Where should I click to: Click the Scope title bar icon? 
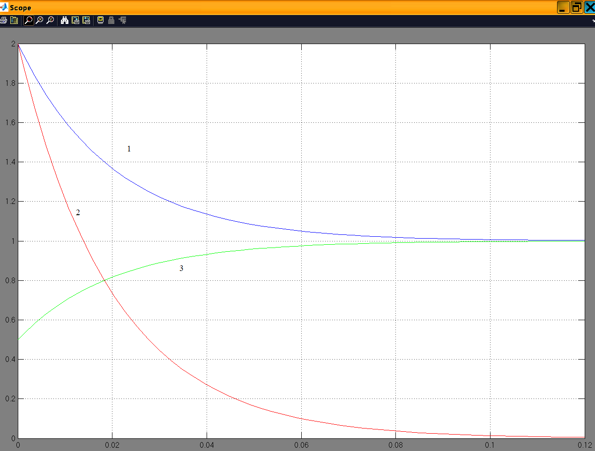pyautogui.click(x=4, y=7)
